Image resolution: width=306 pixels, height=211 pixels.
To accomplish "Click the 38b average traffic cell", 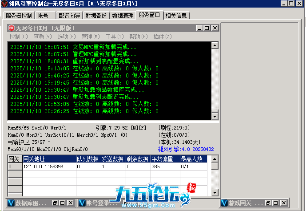I will pos(166,166).
